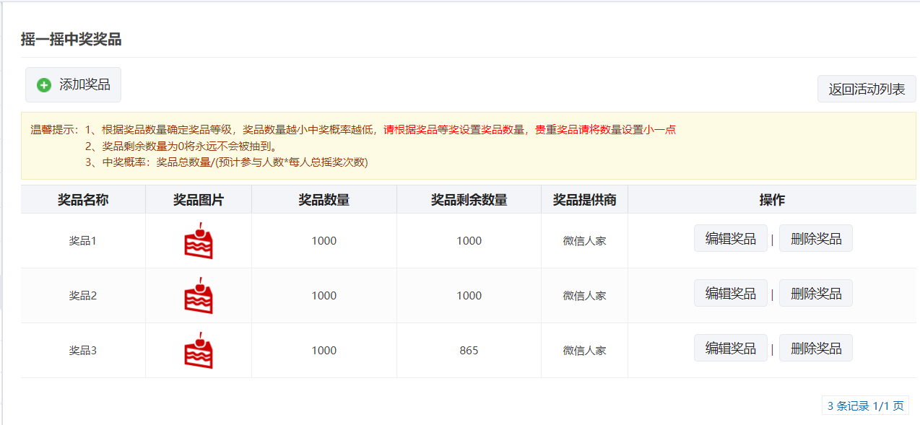Image resolution: width=920 pixels, height=425 pixels.
Task: Edit 奖品3 with 编辑奖品 button
Action: click(x=731, y=348)
